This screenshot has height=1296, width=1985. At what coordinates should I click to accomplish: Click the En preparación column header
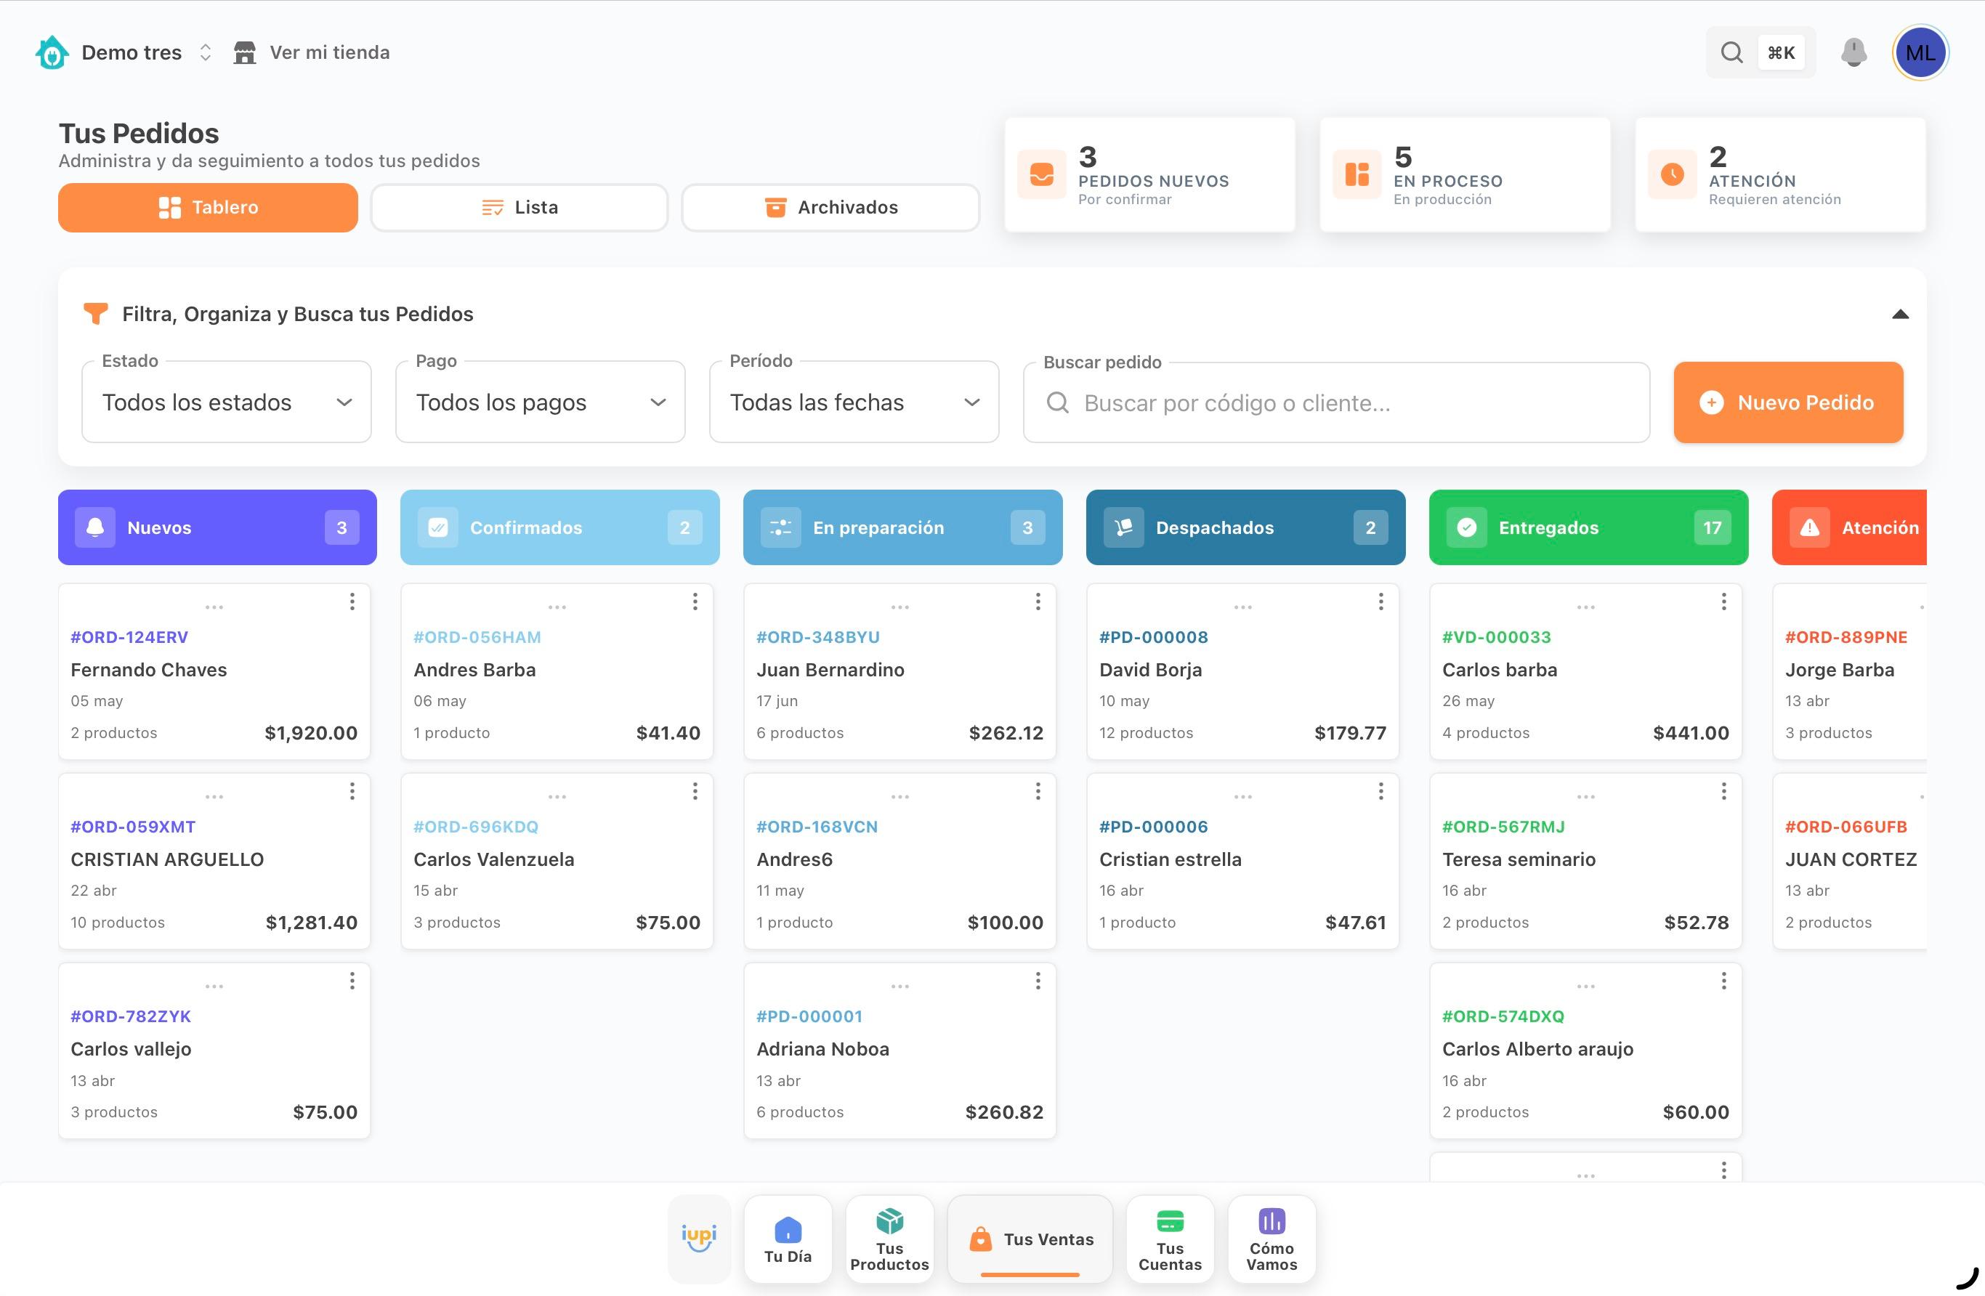[902, 527]
